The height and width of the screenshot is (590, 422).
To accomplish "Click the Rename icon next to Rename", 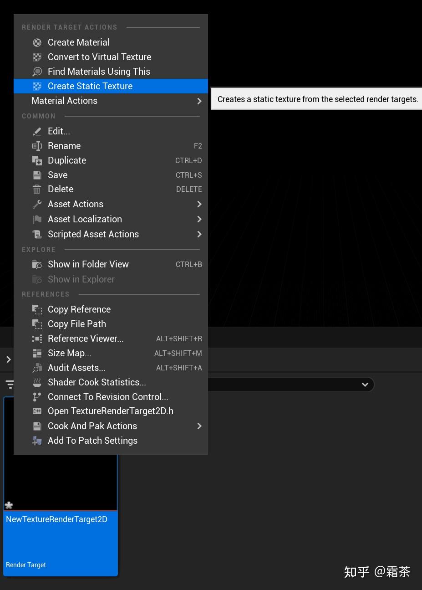I will 37,146.
